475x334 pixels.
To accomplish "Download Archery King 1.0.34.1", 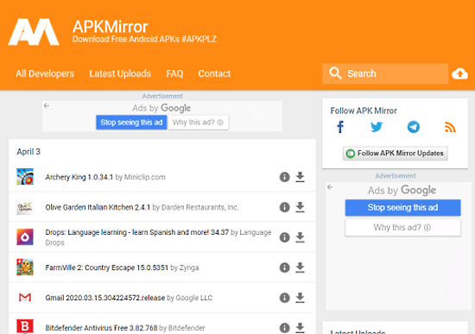I will click(300, 177).
